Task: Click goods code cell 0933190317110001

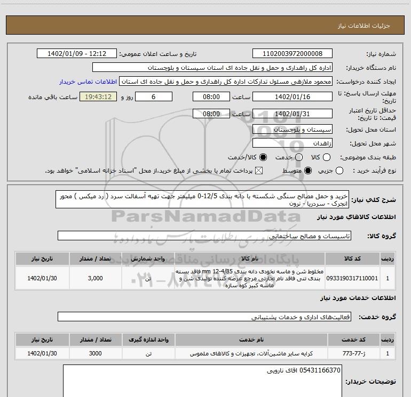Action: [352, 278]
